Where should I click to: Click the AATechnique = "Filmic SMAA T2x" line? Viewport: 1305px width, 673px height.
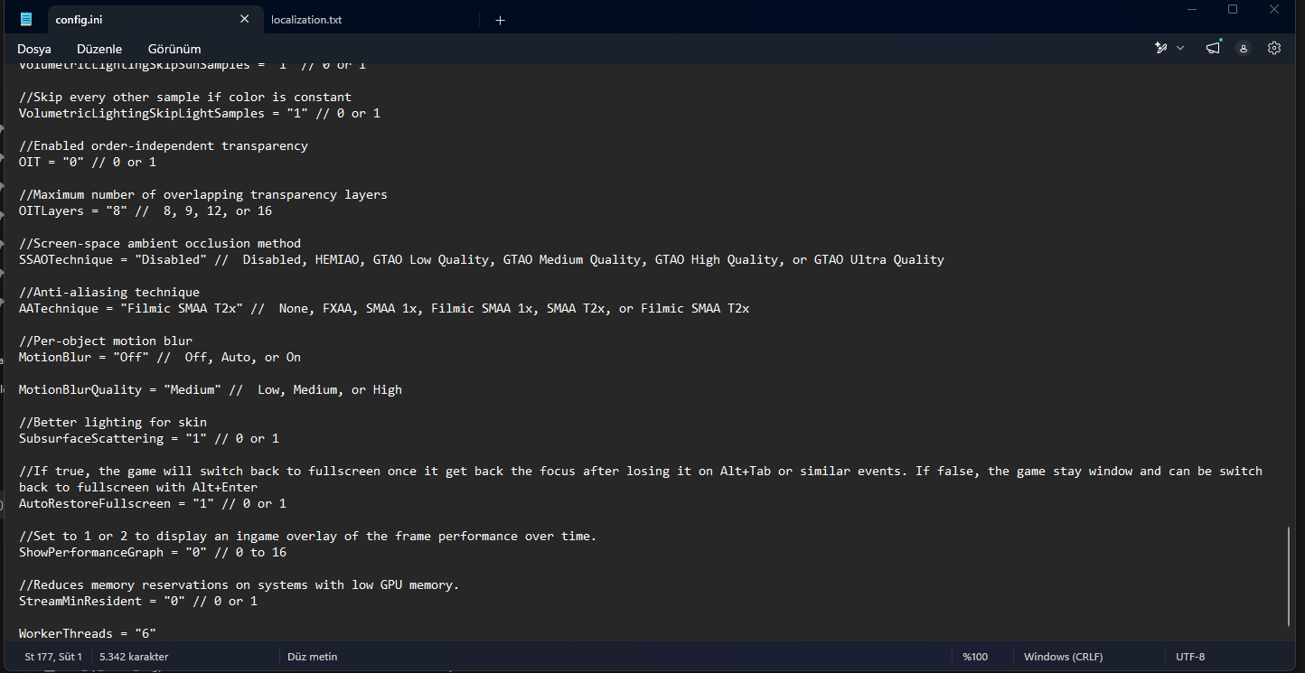coord(384,309)
